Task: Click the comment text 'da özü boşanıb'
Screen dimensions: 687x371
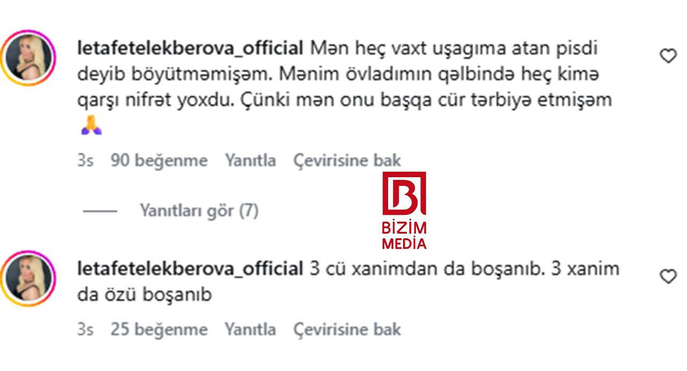Action: coord(145,295)
